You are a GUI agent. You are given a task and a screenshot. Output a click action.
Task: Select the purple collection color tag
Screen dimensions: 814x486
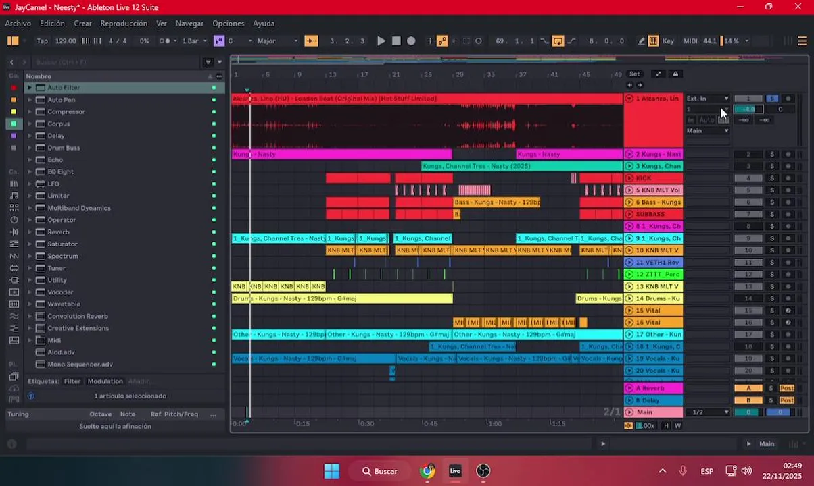point(14,136)
